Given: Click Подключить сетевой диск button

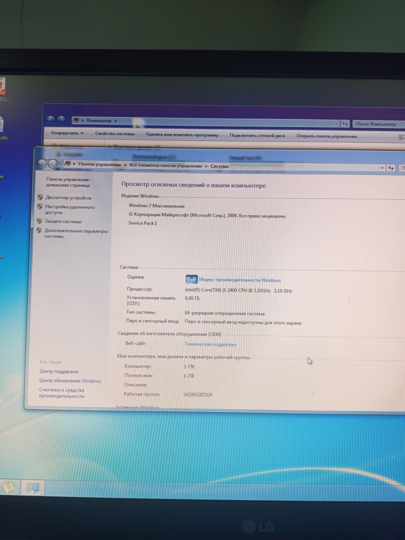Looking at the screenshot, I should click(257, 135).
